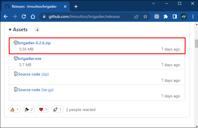Image resolution: width=198 pixels, height=128 pixels.
Task: Open the Chrome three-dot menu
Action: [x=193, y=16]
